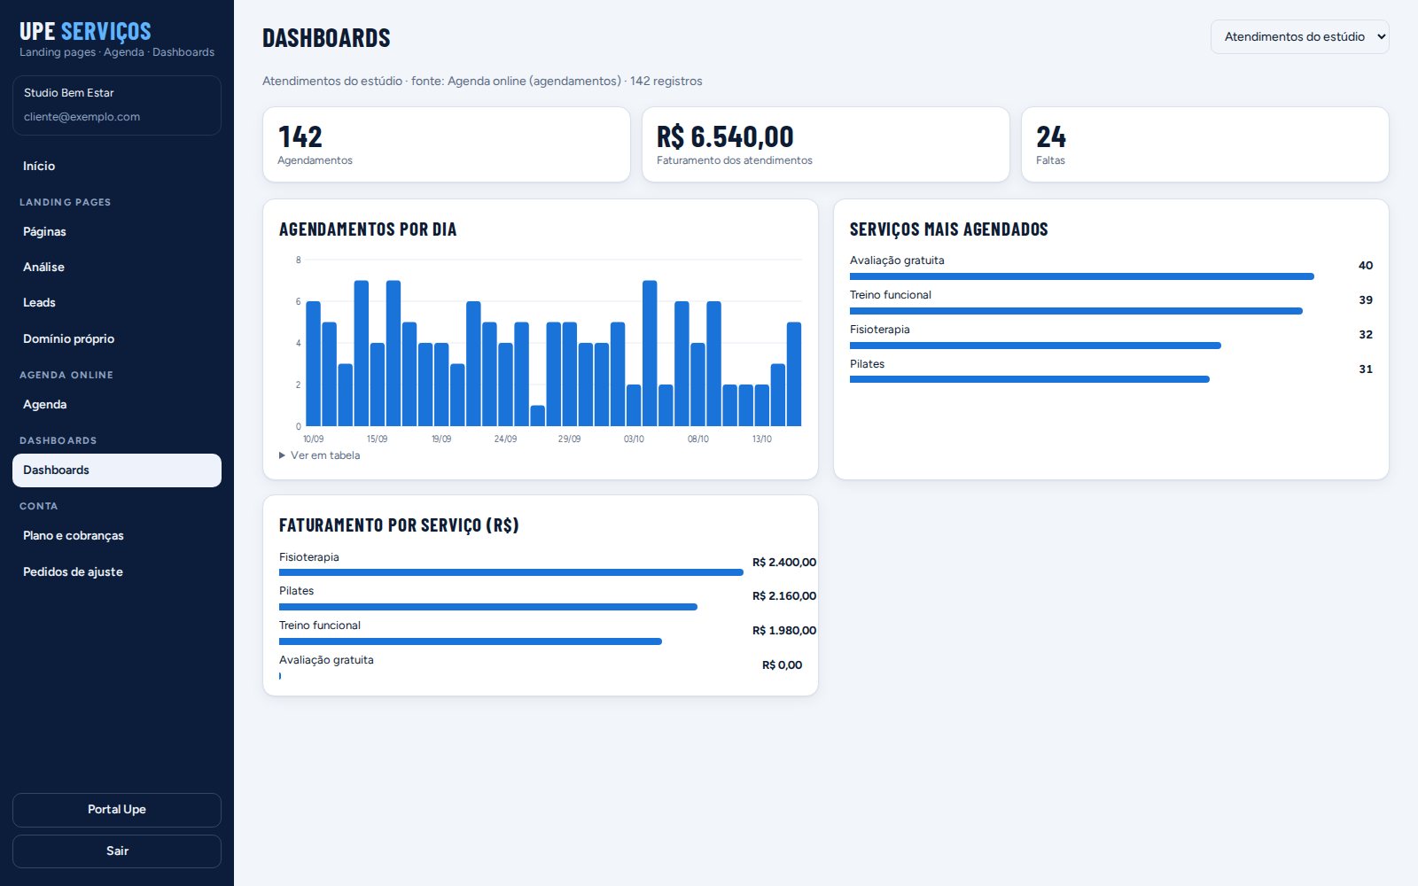Go to Início in sidebar
Image resolution: width=1418 pixels, height=886 pixels.
coord(117,166)
